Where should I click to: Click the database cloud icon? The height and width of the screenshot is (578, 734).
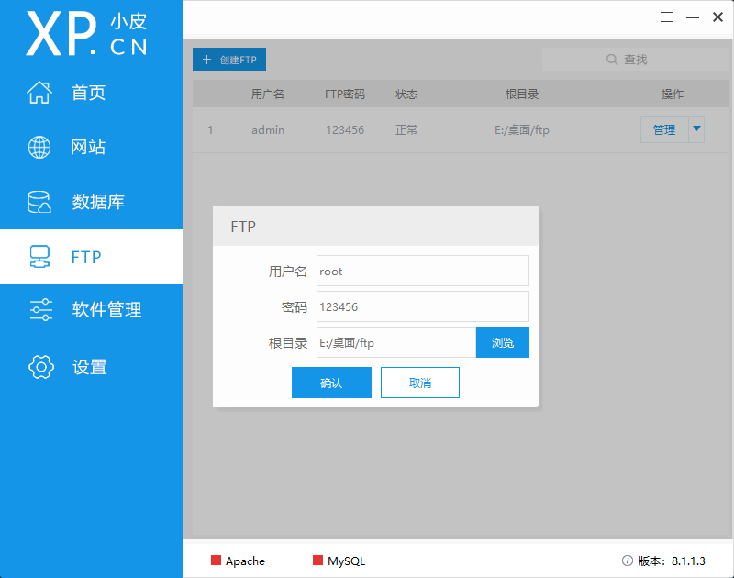click(x=39, y=202)
